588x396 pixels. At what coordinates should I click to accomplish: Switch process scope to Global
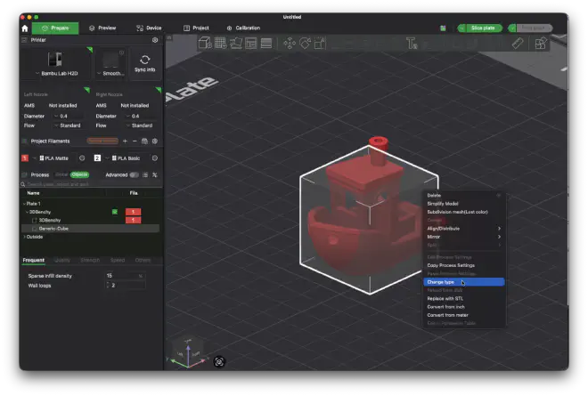[x=61, y=174]
